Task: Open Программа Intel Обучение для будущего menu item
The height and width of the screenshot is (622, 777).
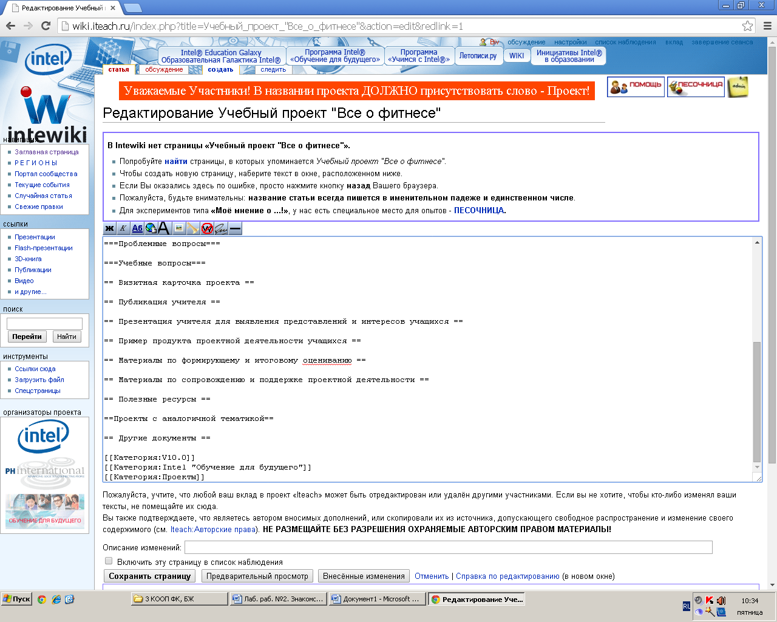Action: pos(335,56)
